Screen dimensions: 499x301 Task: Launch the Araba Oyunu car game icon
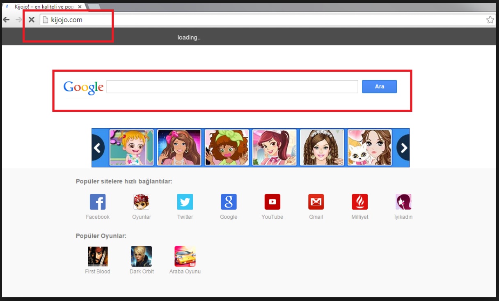click(185, 256)
